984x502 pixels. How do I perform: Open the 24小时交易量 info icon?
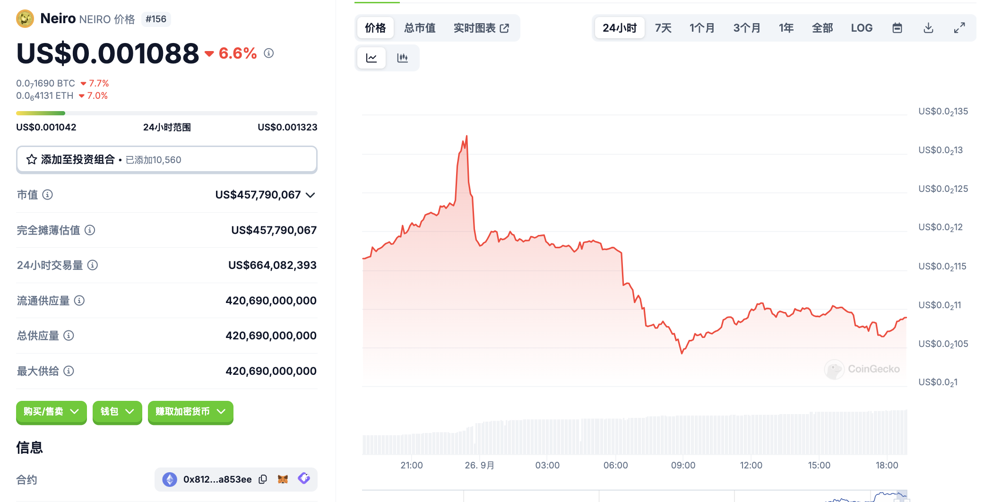(x=93, y=265)
